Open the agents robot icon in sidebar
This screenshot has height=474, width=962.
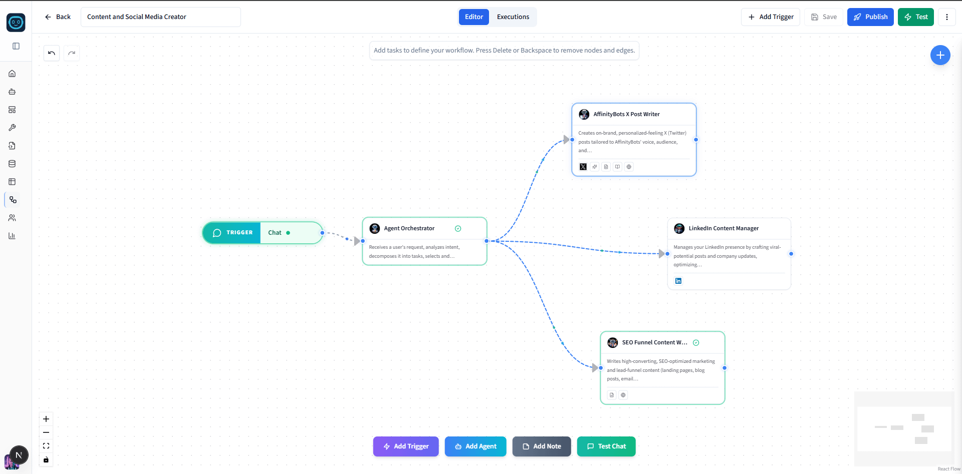click(x=12, y=92)
